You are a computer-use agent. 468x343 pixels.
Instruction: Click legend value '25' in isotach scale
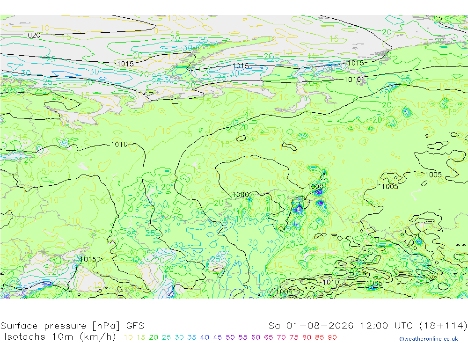point(166,337)
